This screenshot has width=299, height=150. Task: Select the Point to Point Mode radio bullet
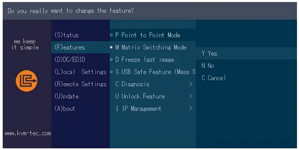(112, 35)
